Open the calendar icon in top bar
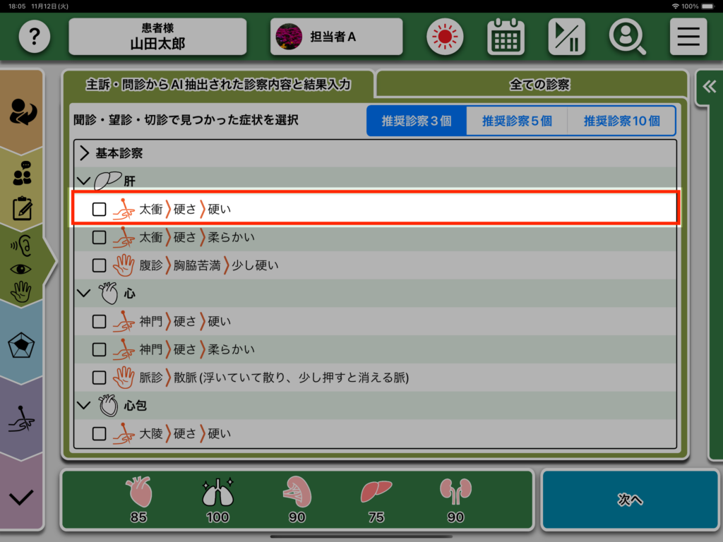 point(506,37)
